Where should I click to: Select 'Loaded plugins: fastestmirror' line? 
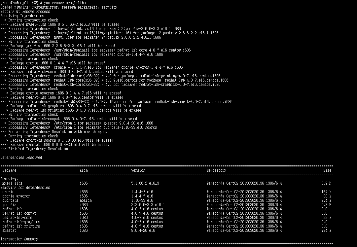tap(59, 7)
